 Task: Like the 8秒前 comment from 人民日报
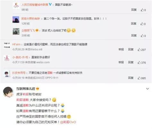point(143,10)
